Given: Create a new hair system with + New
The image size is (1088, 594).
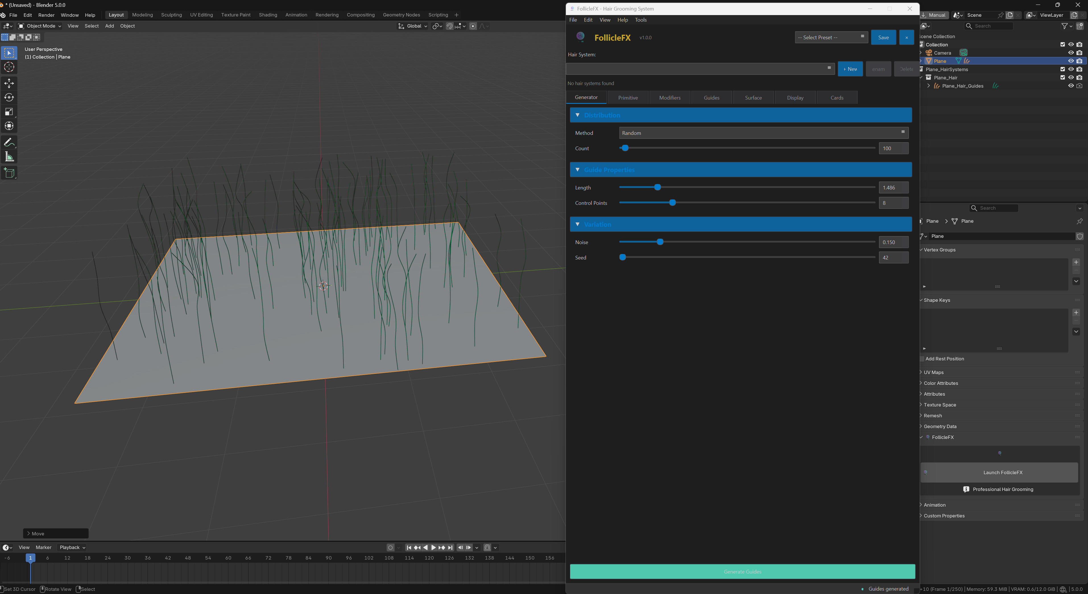Looking at the screenshot, I should [850, 69].
